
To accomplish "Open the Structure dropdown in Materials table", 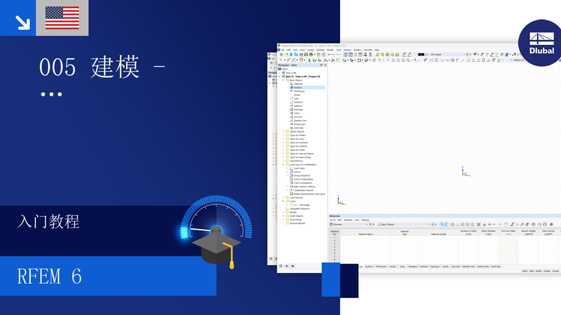I will pos(367,225).
